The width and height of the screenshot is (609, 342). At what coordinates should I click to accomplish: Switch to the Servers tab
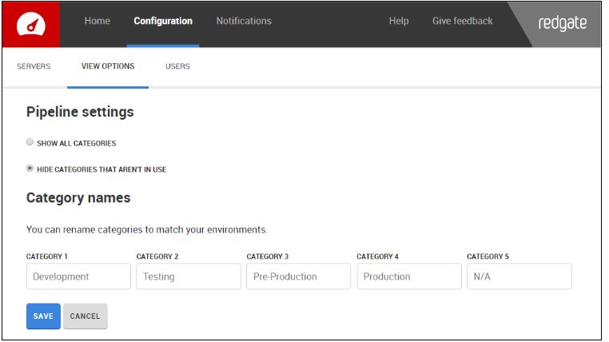tap(34, 66)
